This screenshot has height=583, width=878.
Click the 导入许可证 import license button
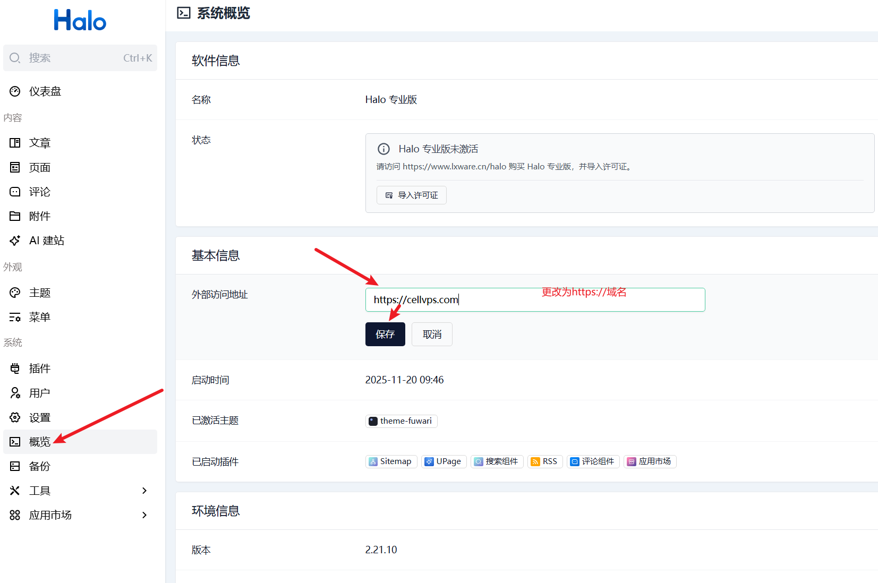412,195
